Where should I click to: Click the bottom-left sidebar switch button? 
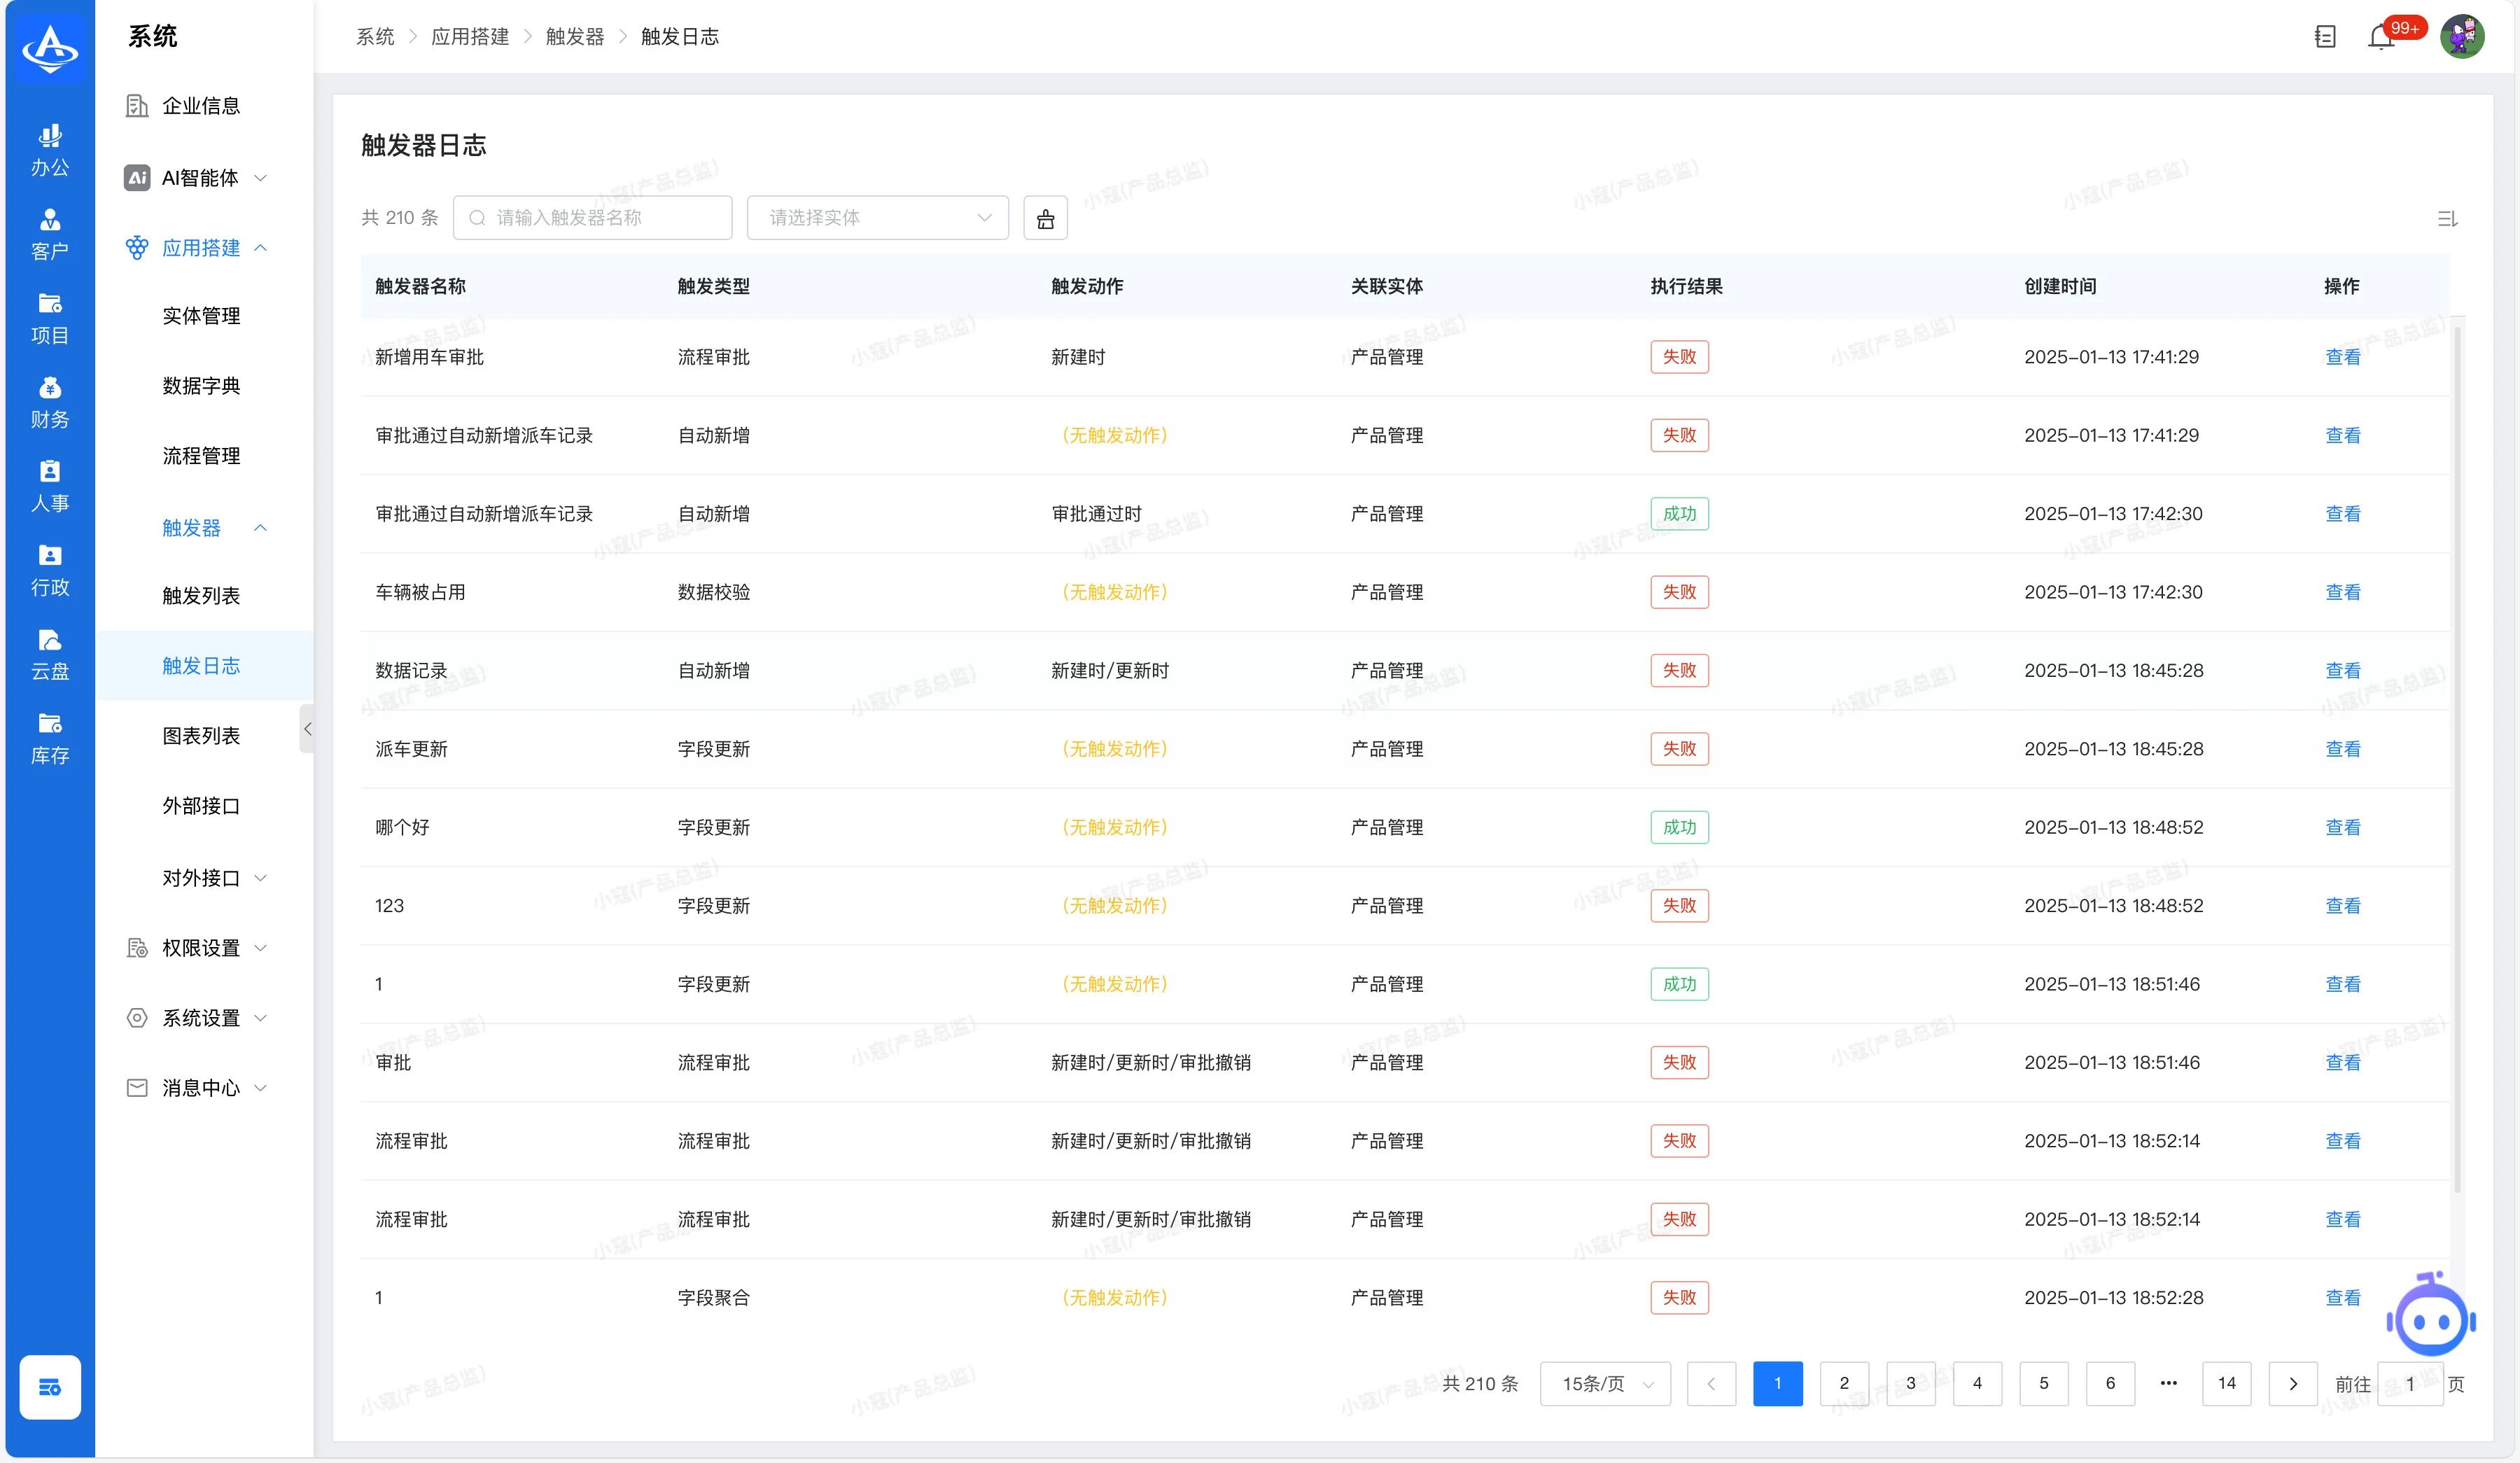(x=49, y=1386)
